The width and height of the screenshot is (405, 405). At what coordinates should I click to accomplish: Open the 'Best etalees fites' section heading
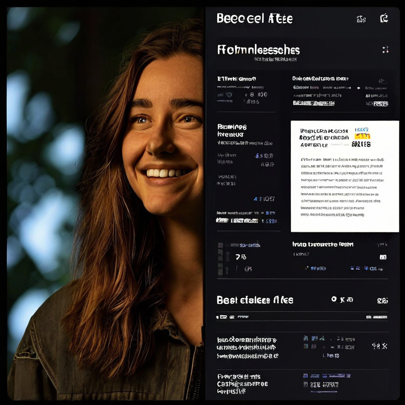255,300
